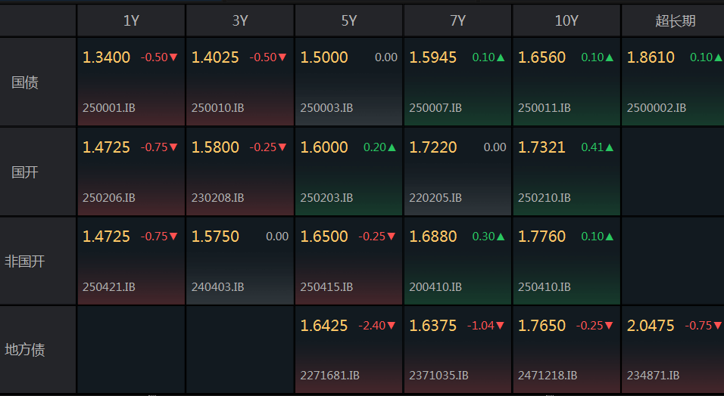Open bond code 240403.IB
724x396 pixels.
point(217,286)
